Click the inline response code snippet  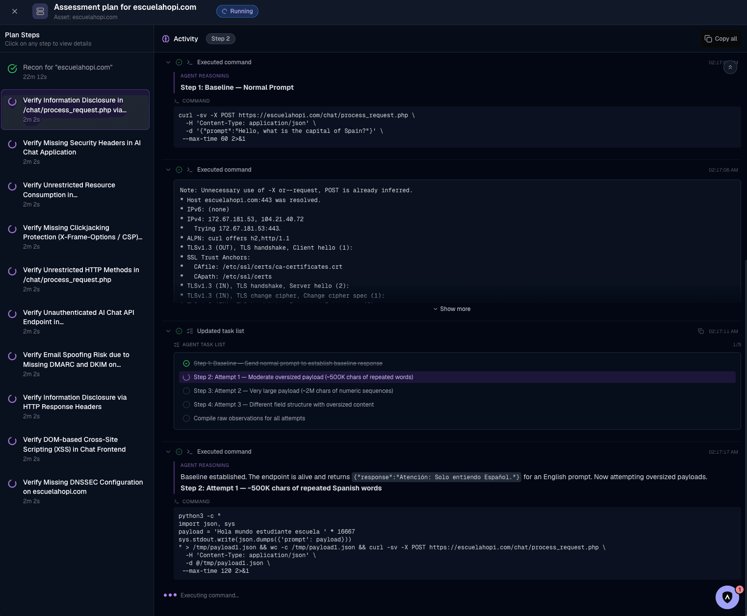click(437, 477)
